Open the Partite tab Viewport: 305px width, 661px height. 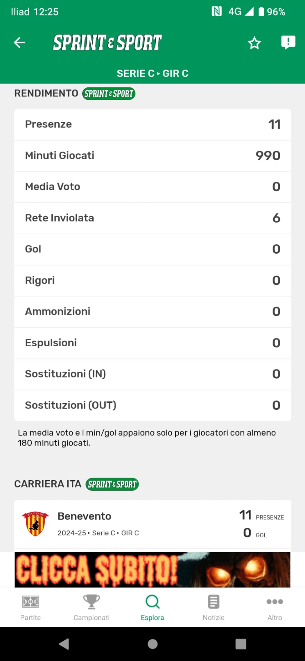point(30,608)
